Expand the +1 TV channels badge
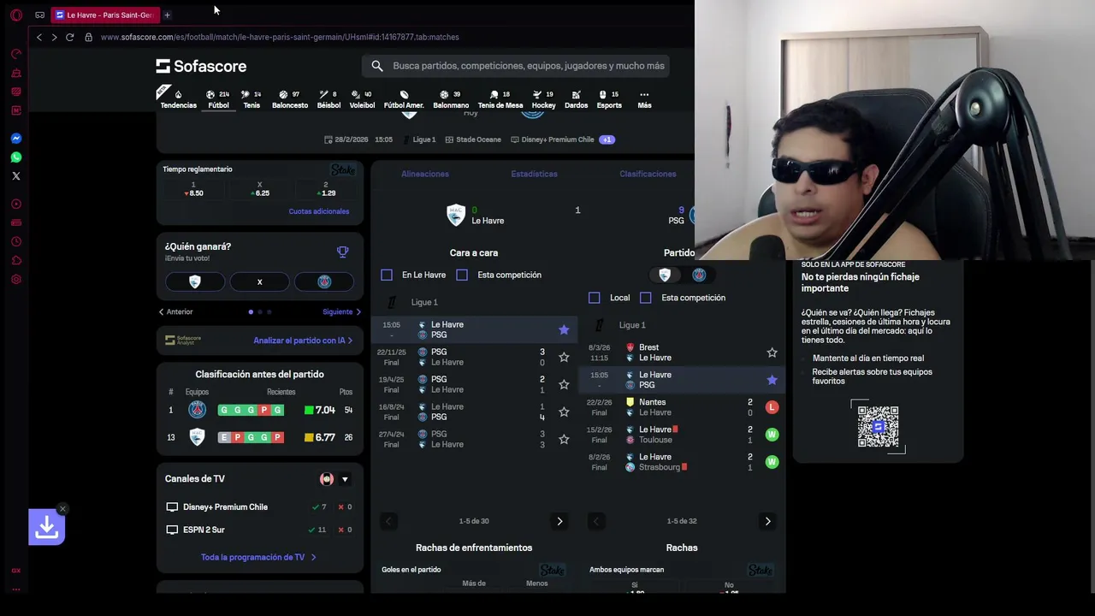 (x=607, y=139)
